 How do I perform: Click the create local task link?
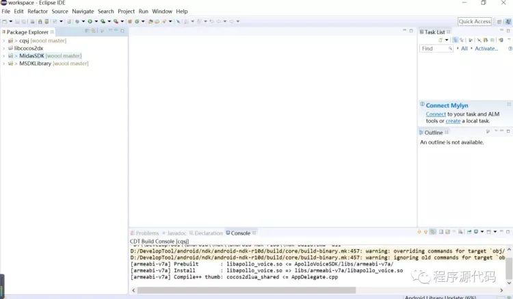453,120
